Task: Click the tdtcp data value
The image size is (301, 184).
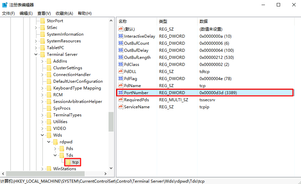Action: pos(205,72)
